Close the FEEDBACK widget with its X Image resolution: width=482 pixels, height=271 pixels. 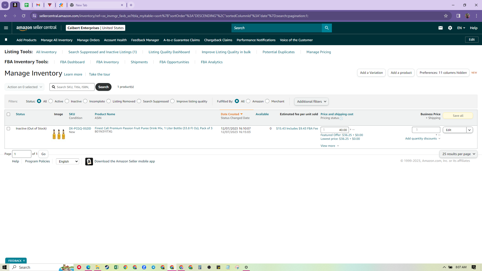(24, 261)
